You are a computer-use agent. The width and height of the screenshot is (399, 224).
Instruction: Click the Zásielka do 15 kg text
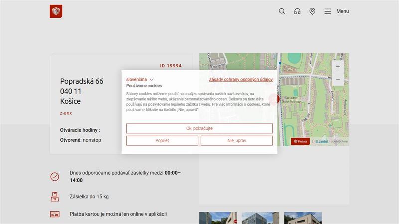point(89,196)
